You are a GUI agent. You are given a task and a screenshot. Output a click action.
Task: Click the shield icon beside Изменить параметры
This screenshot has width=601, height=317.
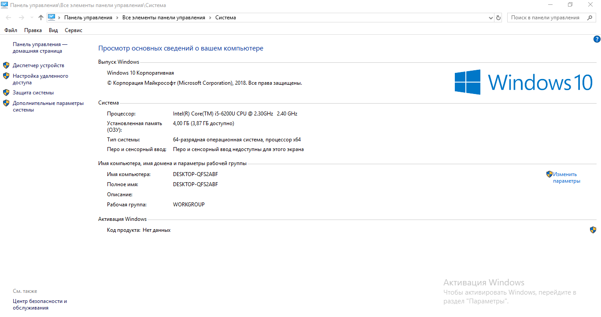(549, 174)
